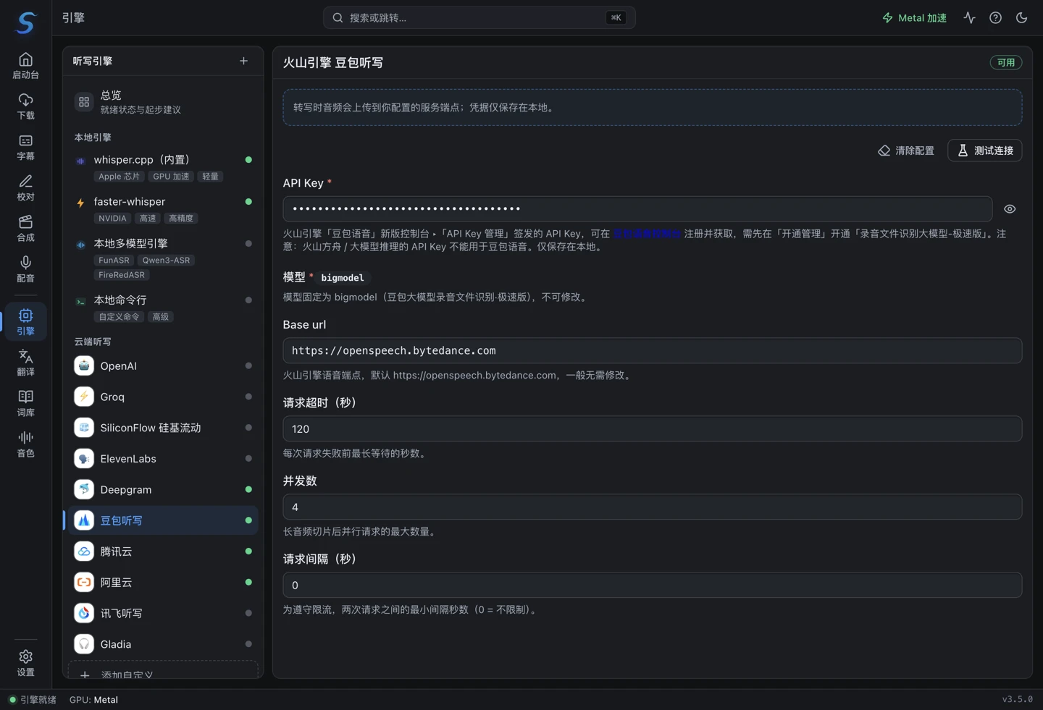Click the activity monitor icon in top bar
The width and height of the screenshot is (1043, 710).
pos(969,17)
